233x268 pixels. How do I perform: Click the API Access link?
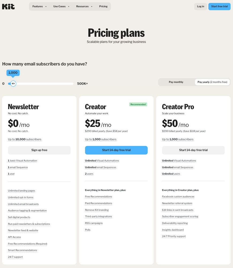[14, 237]
